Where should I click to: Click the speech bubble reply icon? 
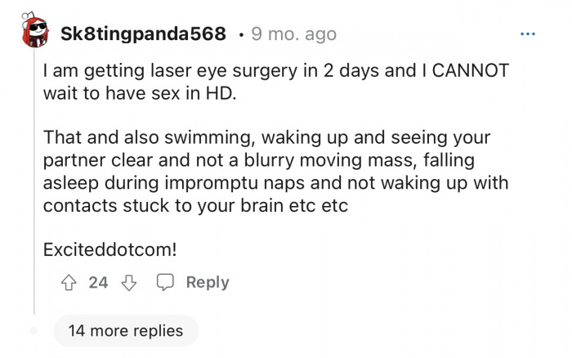(x=165, y=283)
